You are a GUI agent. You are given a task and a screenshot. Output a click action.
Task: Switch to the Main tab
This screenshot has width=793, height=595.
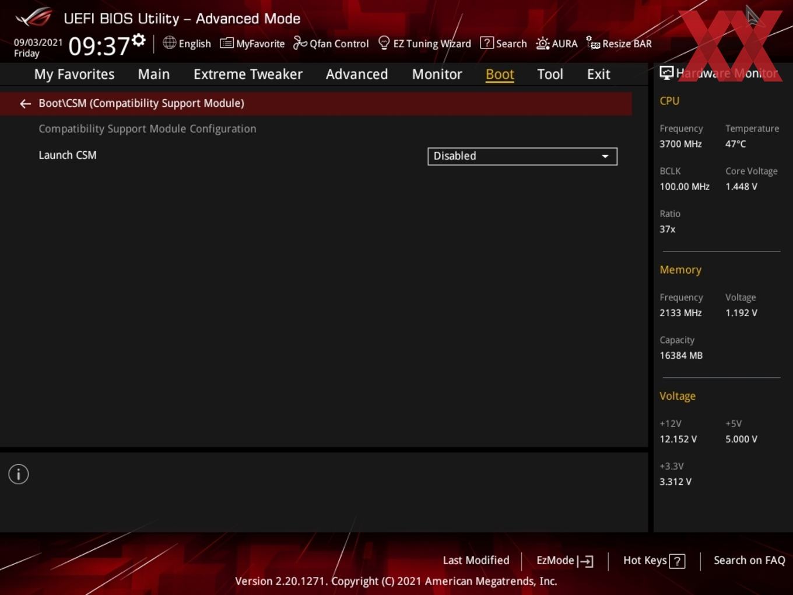pos(154,74)
